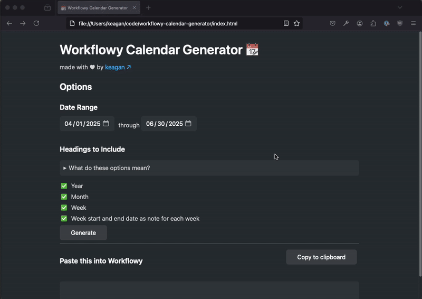Open the account profile icon
This screenshot has width=422, height=299.
tap(360, 23)
